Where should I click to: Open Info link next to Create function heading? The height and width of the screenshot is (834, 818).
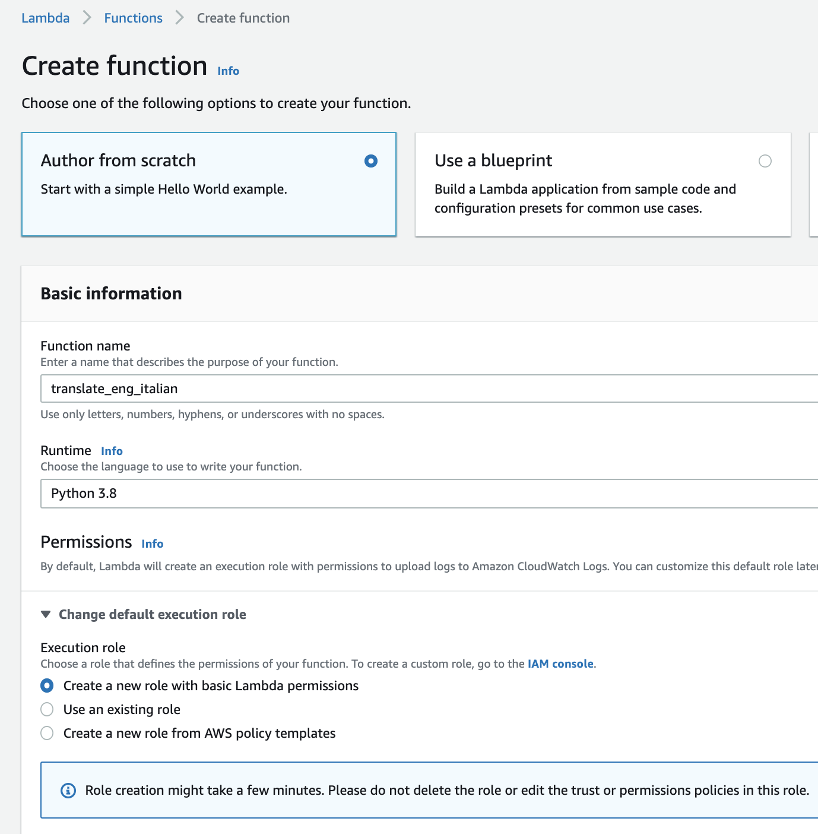[x=228, y=71]
